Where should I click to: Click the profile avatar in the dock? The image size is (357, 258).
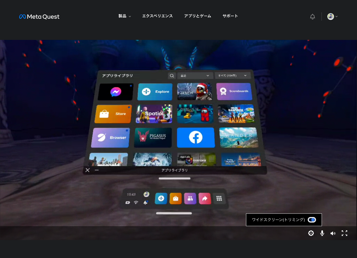(x=146, y=194)
